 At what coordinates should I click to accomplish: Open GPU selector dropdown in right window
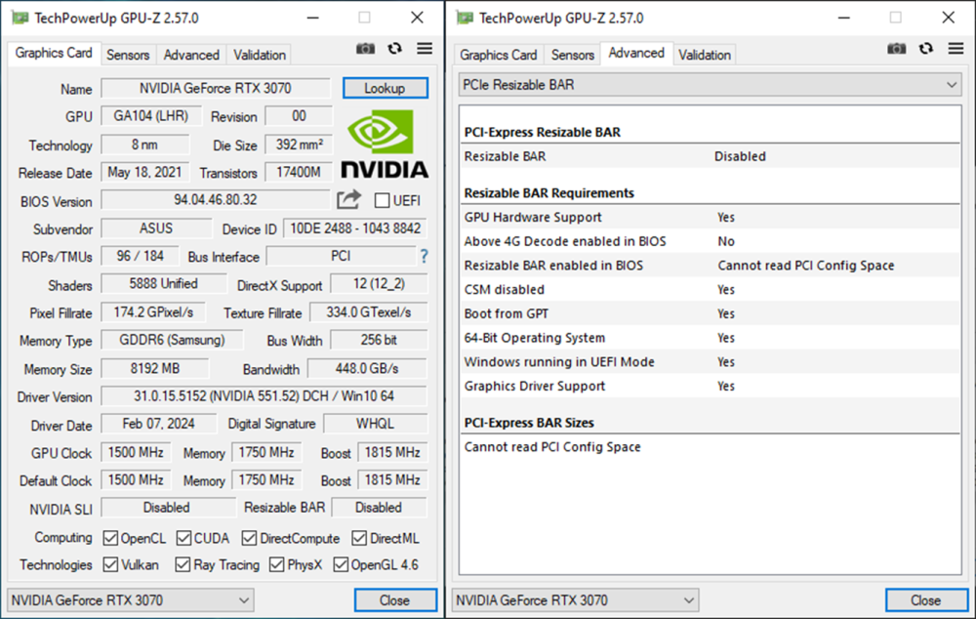coord(575,600)
